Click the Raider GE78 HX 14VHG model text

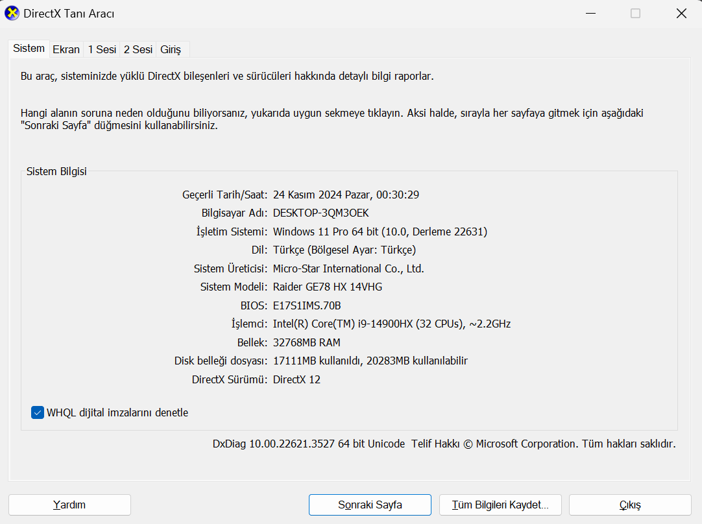(328, 287)
